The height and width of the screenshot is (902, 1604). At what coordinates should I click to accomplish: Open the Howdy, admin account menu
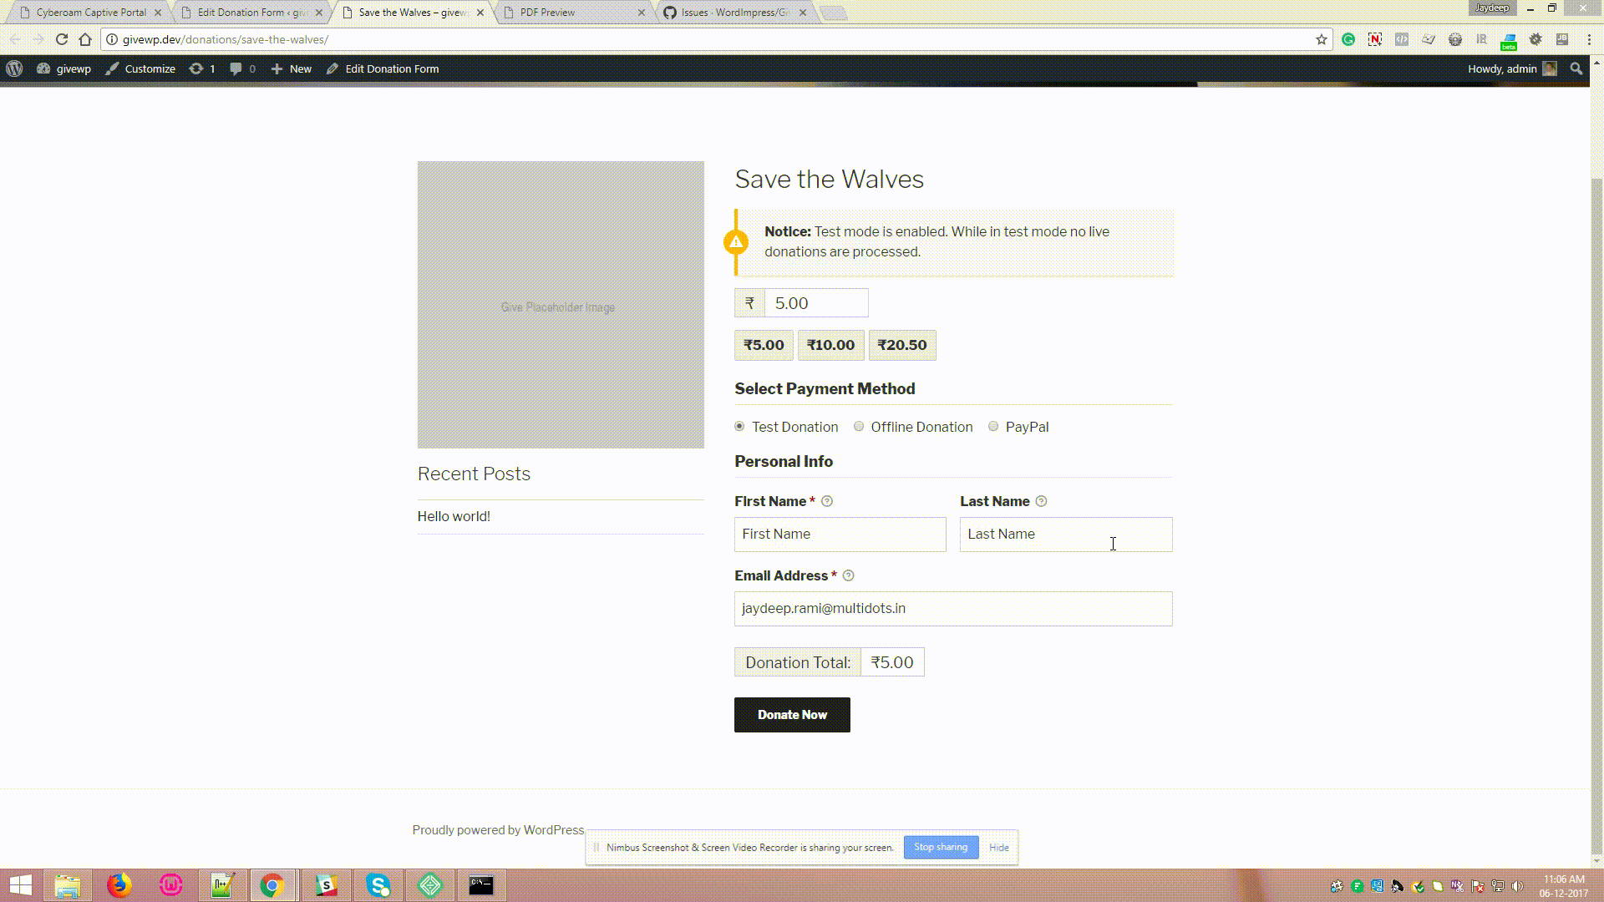[x=1512, y=69]
